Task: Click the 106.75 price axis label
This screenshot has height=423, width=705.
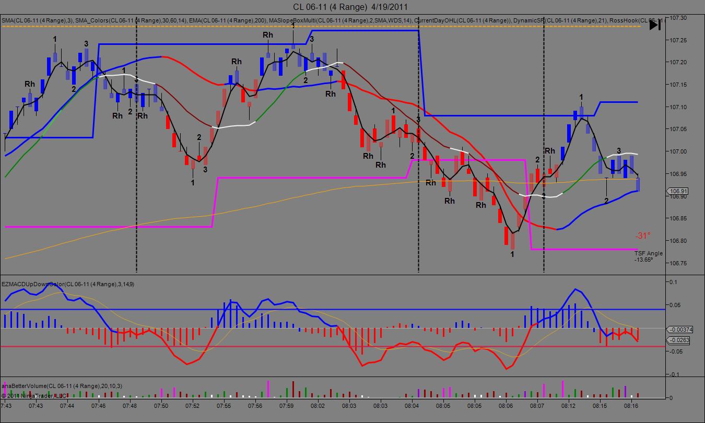Action: tap(678, 263)
